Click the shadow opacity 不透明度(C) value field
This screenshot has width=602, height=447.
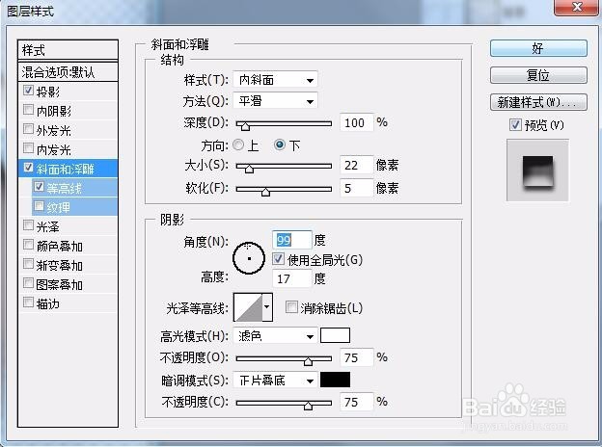[x=356, y=402]
